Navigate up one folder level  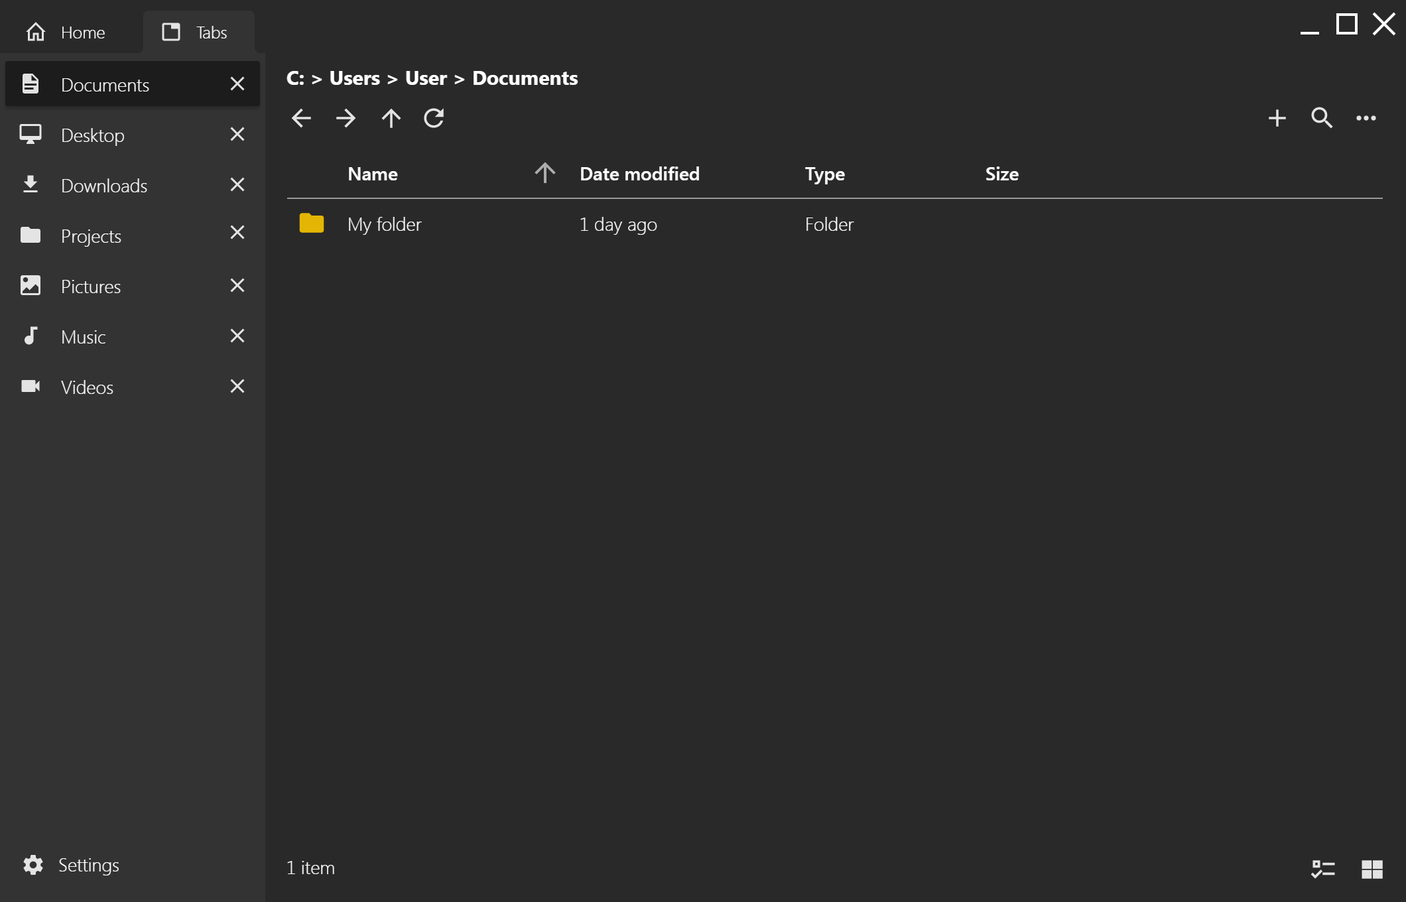click(391, 118)
